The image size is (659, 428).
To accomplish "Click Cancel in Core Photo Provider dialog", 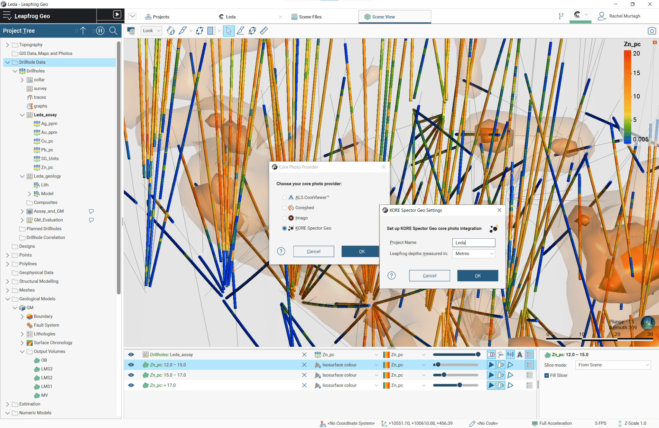I will (313, 251).
